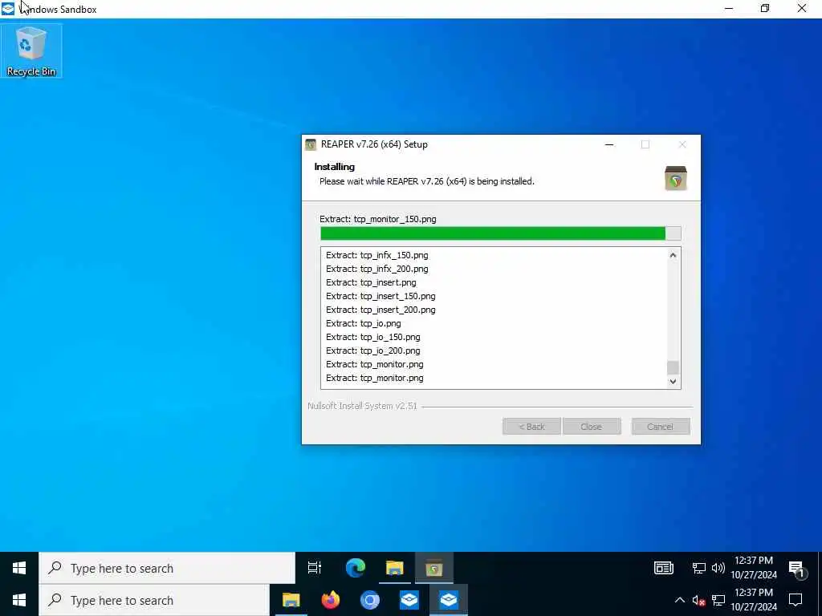Viewport: 822px width, 616px height.
Task: Click sandbox search box
Action: (167, 568)
